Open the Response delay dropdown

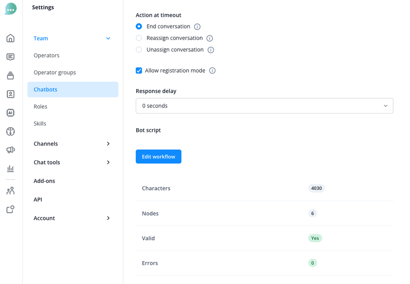click(x=264, y=106)
